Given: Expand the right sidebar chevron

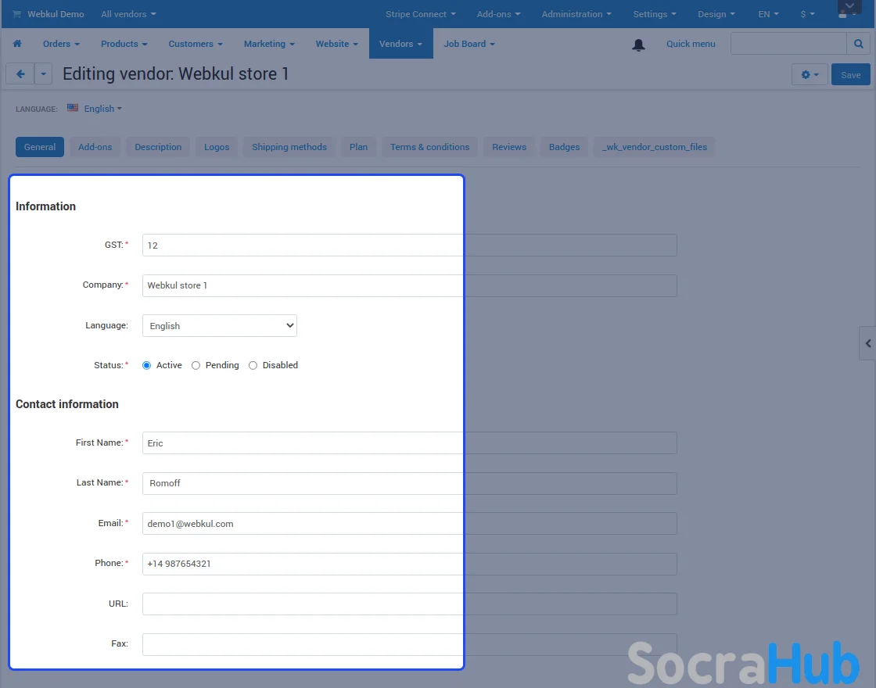Looking at the screenshot, I should click(867, 343).
